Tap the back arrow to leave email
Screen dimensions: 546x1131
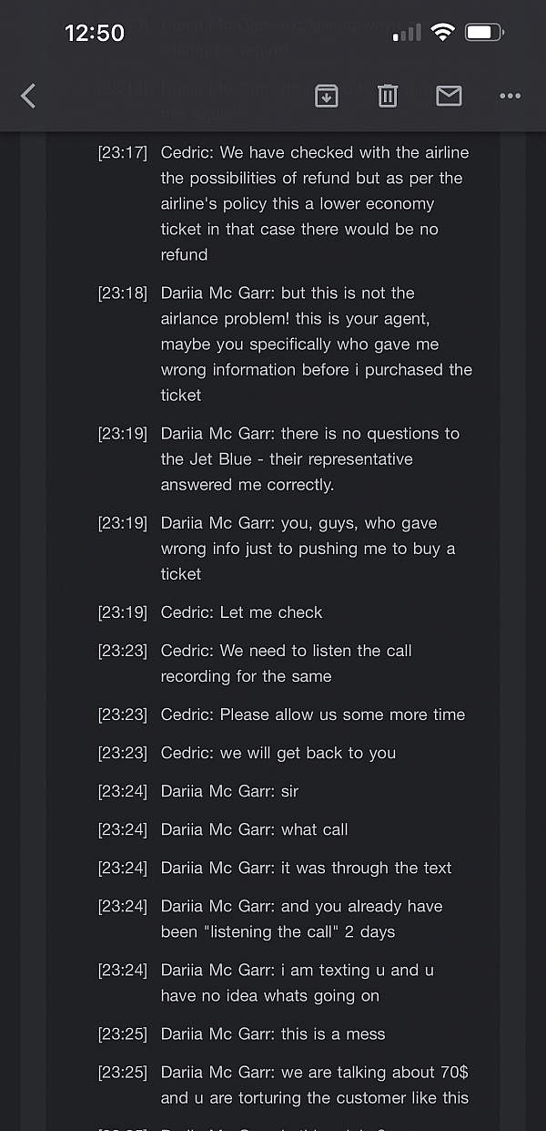click(28, 96)
